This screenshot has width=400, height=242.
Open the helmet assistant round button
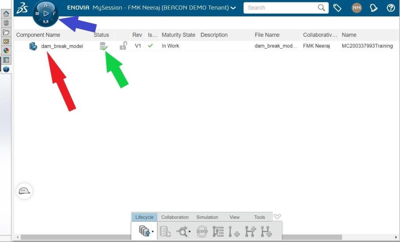[x=24, y=191]
